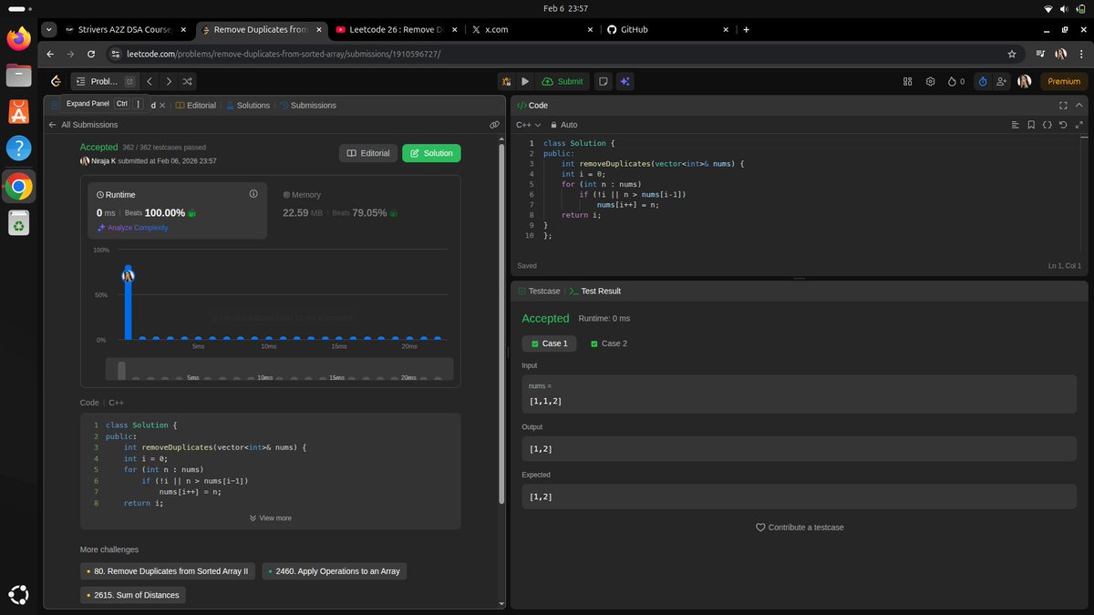Click the timer stopwatch icon
This screenshot has height=615, width=1094.
pyautogui.click(x=982, y=81)
